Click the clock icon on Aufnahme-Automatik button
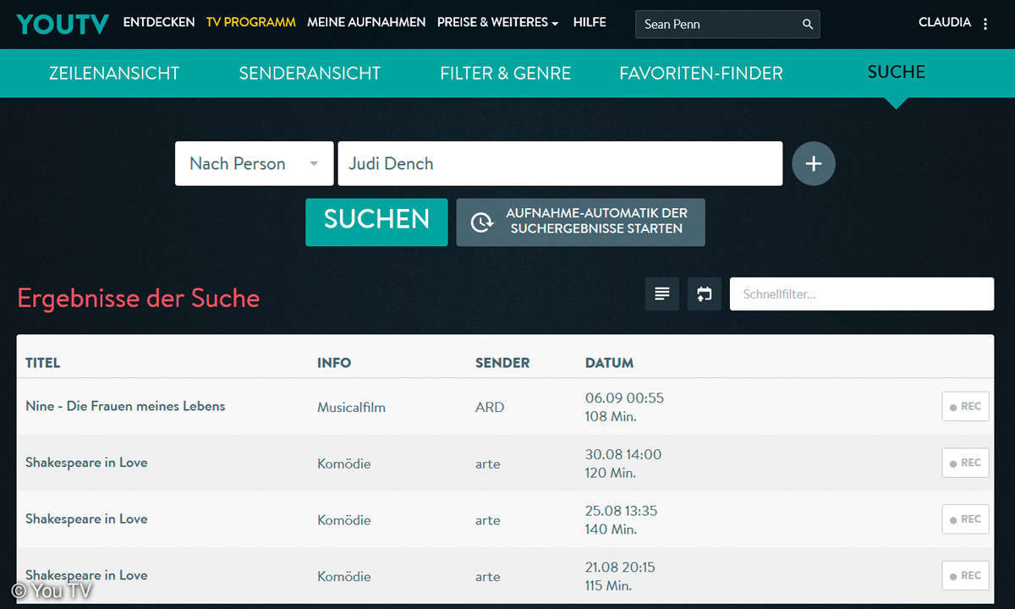The image size is (1015, 609). 481,222
